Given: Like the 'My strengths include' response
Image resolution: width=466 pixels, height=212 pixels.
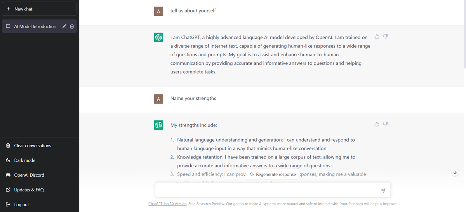Looking at the screenshot, I should (x=377, y=124).
